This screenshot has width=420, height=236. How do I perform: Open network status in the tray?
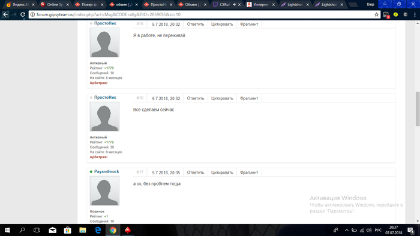362,230
